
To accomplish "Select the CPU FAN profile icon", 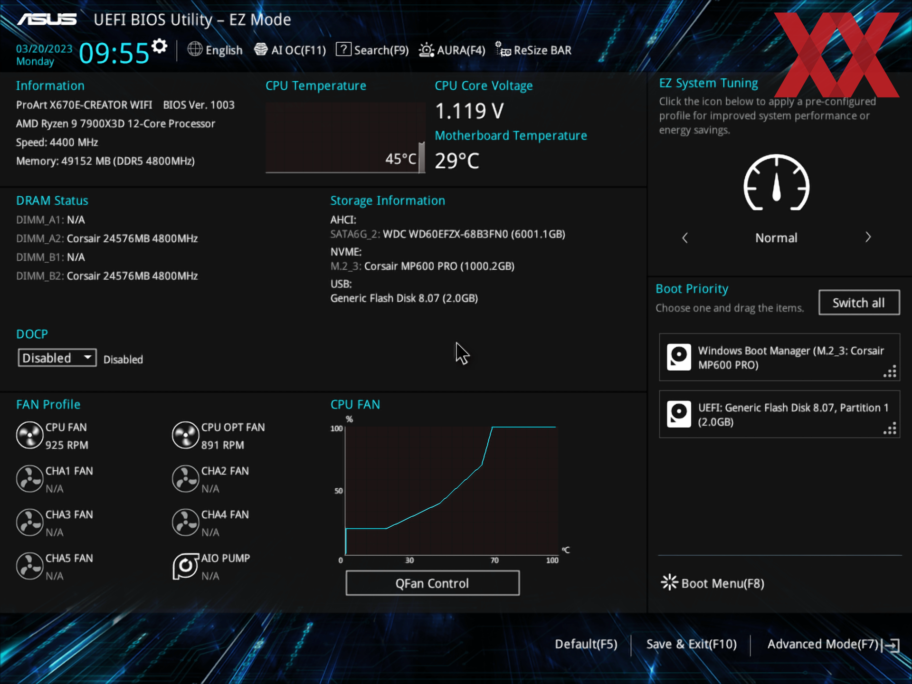I will pyautogui.click(x=30, y=435).
